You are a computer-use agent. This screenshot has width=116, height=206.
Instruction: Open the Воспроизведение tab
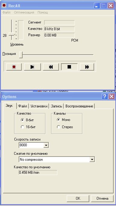[x=79, y=106]
